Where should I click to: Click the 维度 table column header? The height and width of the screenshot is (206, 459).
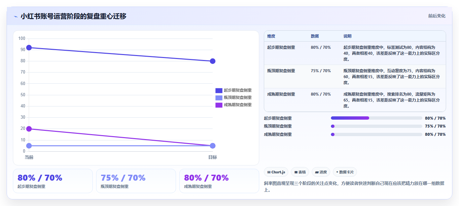[271, 36]
